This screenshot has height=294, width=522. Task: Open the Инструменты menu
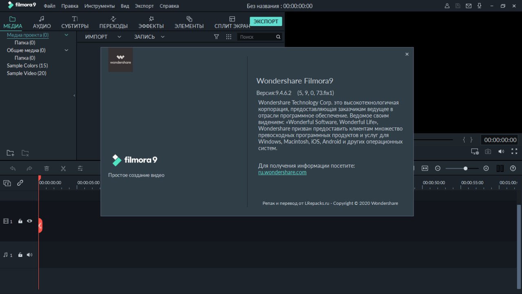coord(100,6)
